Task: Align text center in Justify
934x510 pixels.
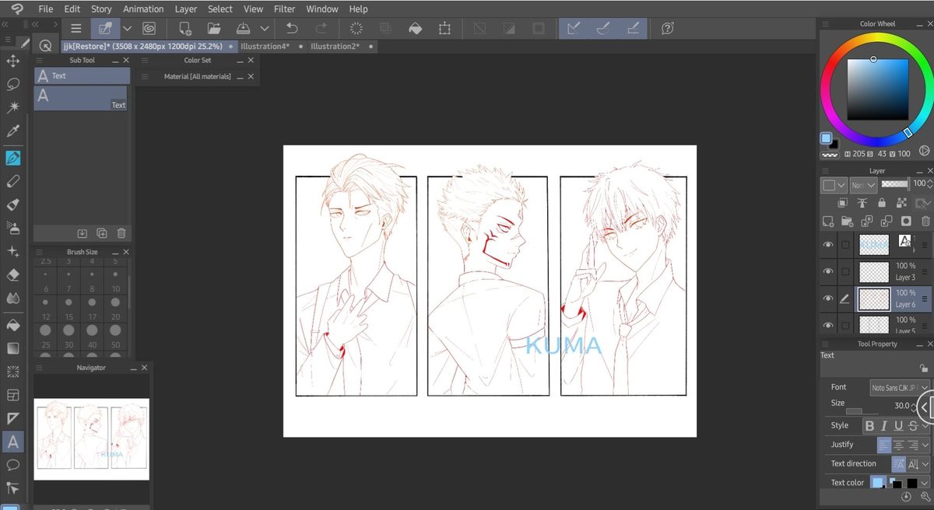Action: pos(898,445)
